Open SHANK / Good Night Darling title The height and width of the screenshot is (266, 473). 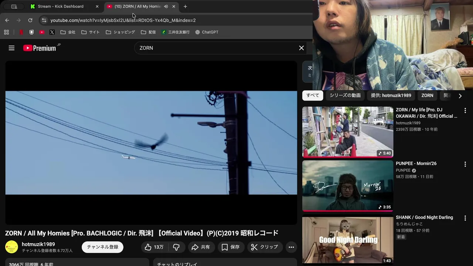tap(424, 217)
